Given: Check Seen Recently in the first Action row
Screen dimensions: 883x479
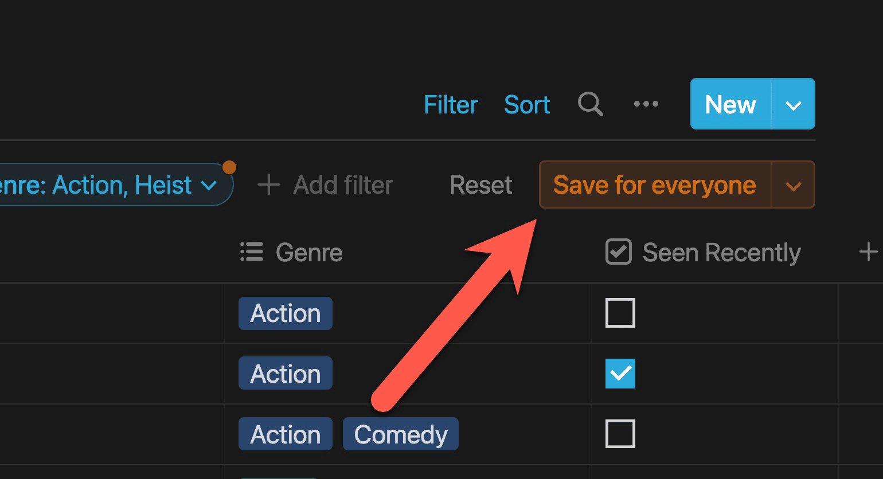Looking at the screenshot, I should pos(620,313).
